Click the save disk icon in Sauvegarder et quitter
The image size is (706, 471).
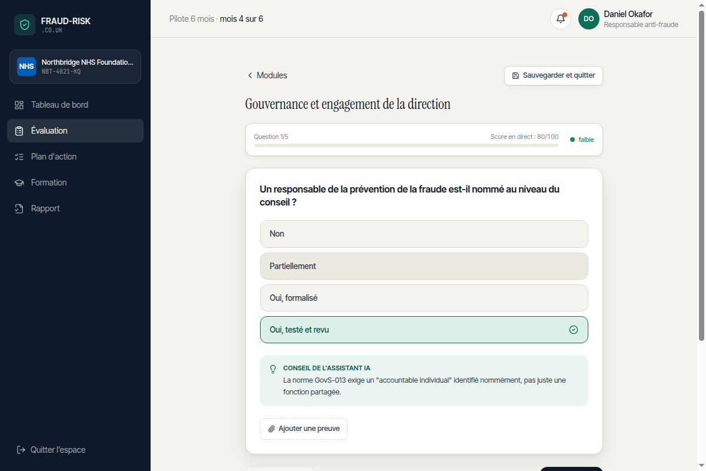point(516,75)
